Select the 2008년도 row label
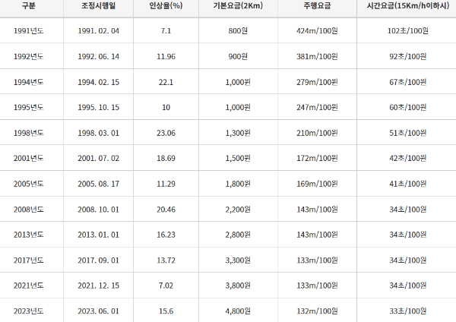Viewport: 456px width, 322px height. coord(29,210)
